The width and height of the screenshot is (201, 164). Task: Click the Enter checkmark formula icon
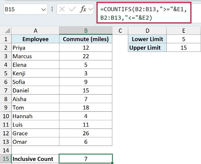click(x=72, y=9)
